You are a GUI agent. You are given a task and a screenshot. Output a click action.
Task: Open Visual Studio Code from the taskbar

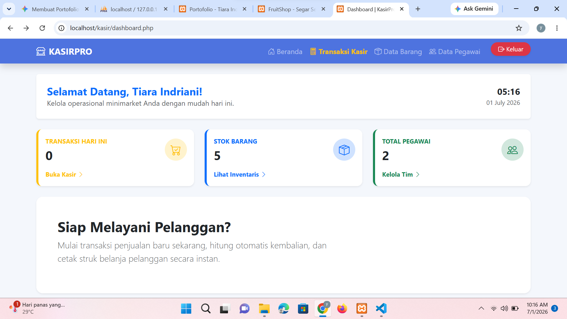click(x=381, y=309)
